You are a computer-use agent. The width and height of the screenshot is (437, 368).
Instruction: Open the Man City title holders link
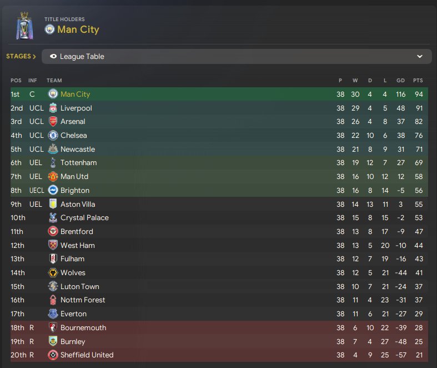tap(79, 29)
